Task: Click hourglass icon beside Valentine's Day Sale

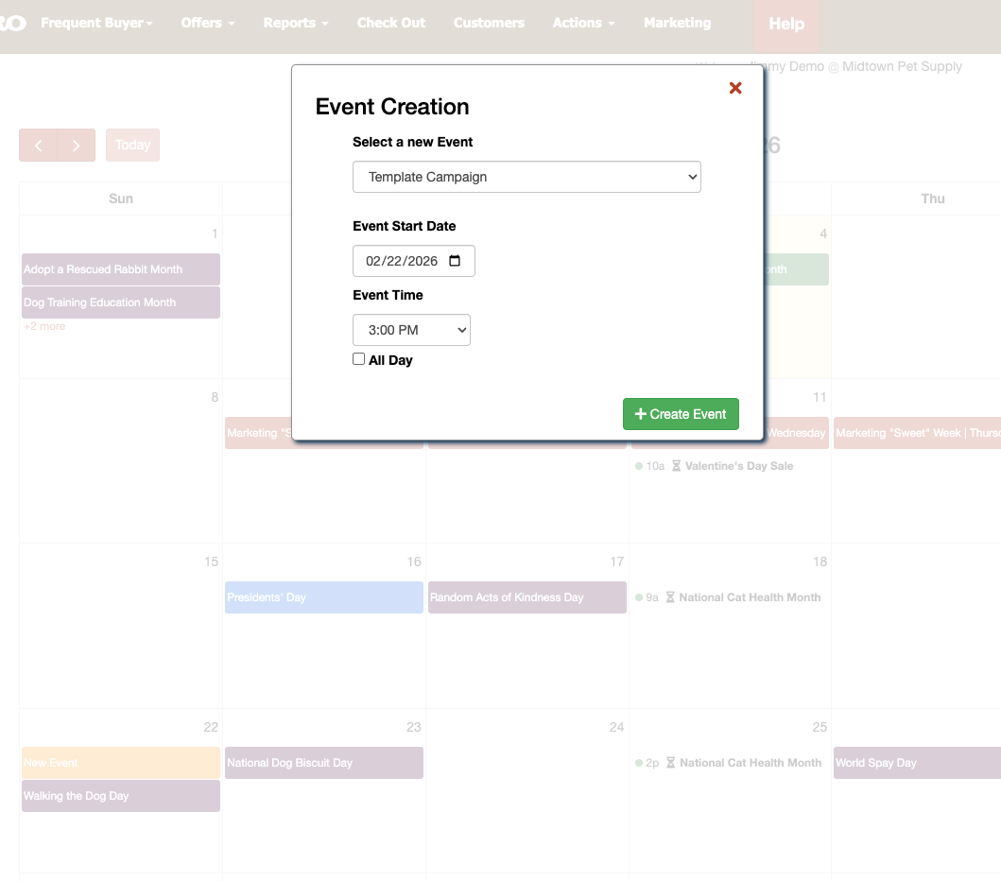Action: click(676, 466)
